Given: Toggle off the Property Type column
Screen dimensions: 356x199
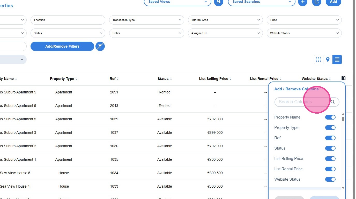Looking at the screenshot, I should pos(330,128).
